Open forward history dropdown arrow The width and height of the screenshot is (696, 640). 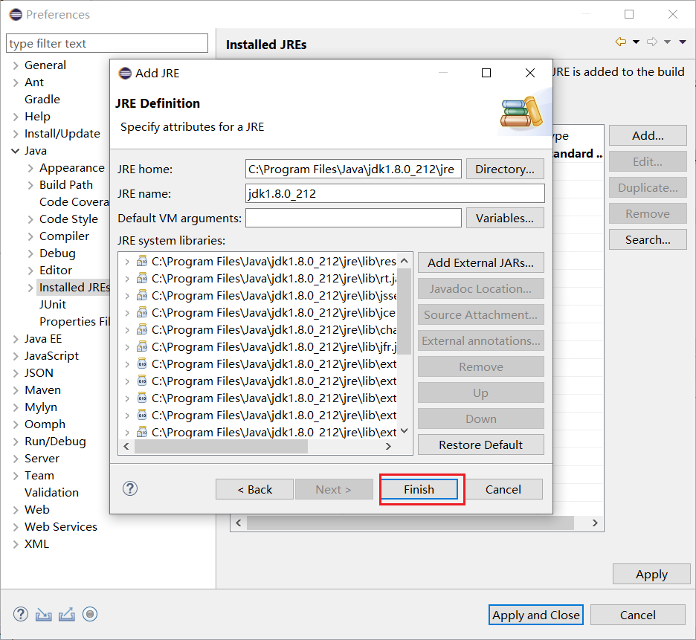pyautogui.click(x=667, y=42)
